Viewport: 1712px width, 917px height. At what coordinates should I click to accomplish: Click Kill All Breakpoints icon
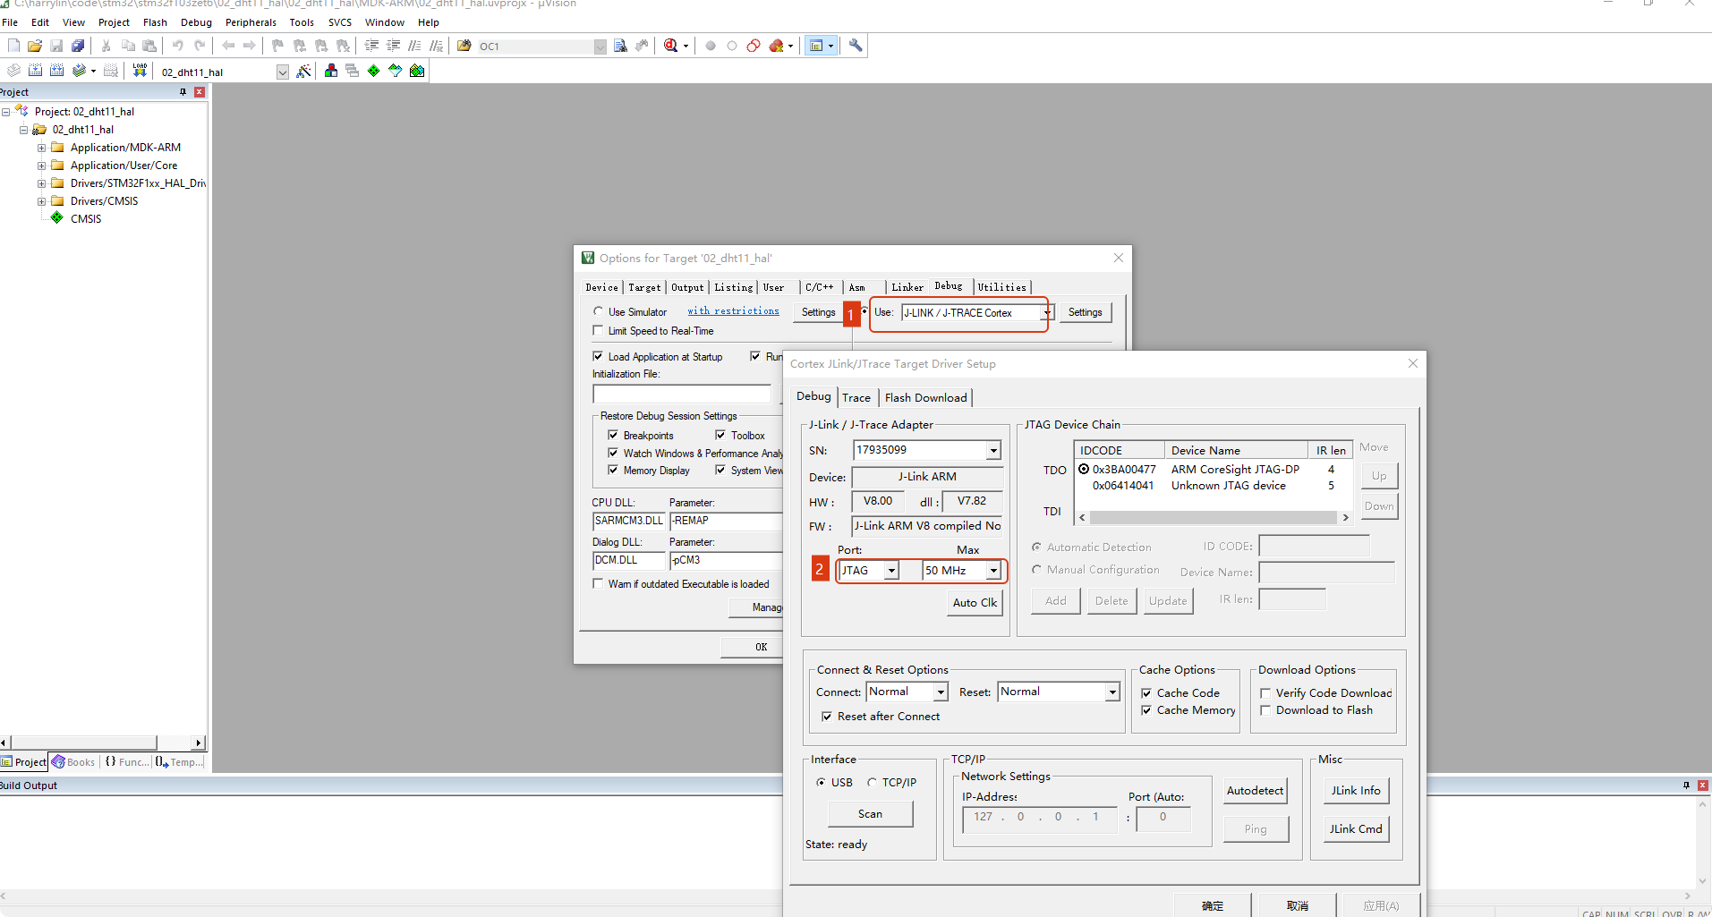[776, 46]
